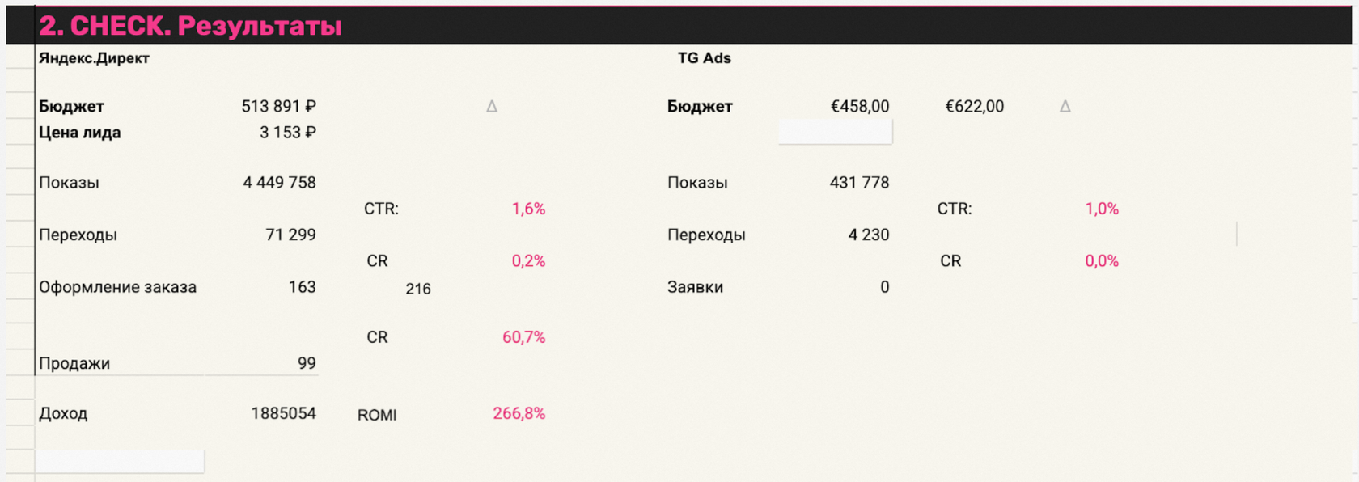Select the €622,00 cell
This screenshot has width=1359, height=482.
pos(975,106)
